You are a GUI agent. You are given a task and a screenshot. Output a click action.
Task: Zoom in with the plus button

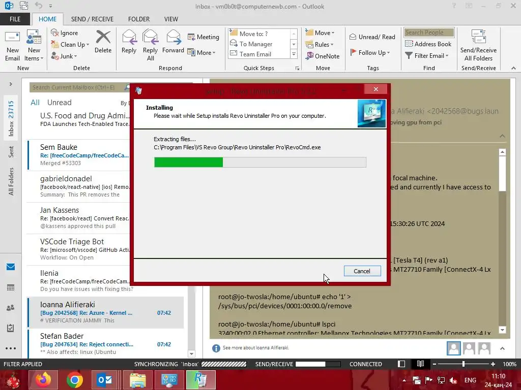coord(493,364)
